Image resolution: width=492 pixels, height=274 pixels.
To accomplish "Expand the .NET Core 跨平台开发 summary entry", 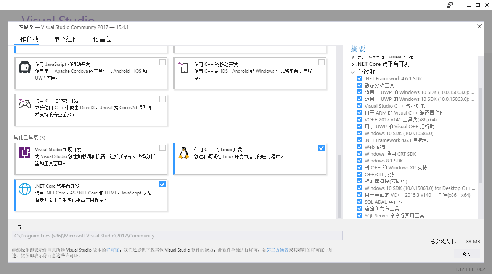I will coord(353,64).
